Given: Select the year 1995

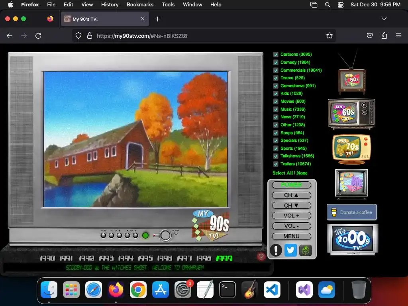Looking at the screenshot, I should click(145, 258).
